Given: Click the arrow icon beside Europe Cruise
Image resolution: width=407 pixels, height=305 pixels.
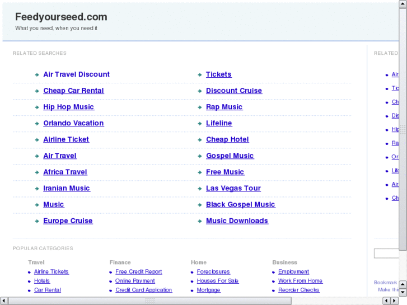Looking at the screenshot, I should [x=37, y=222].
